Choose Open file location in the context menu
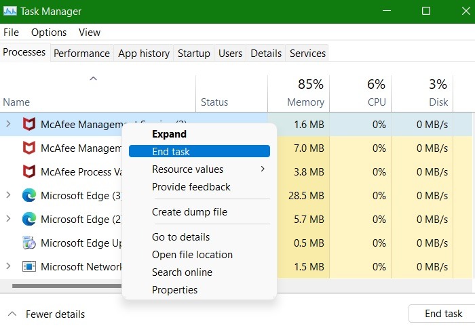This screenshot has width=475, height=330. [x=199, y=254]
